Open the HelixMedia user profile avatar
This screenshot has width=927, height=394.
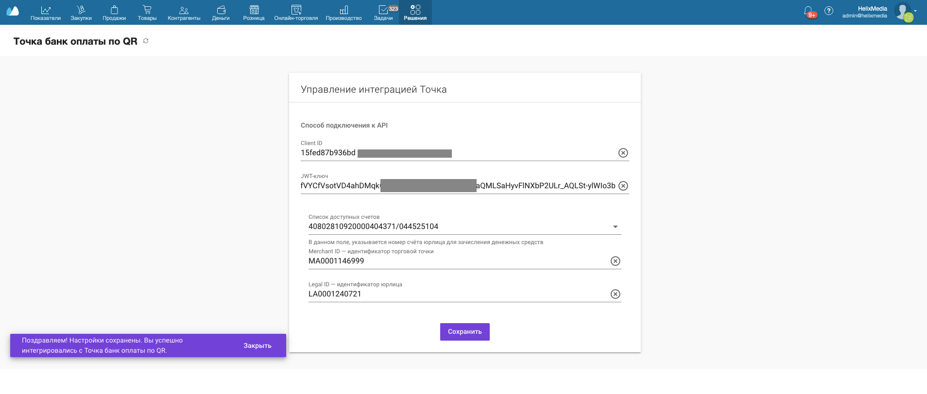point(903,11)
